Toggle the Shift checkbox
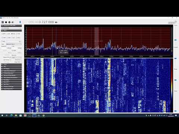 pyautogui.click(x=2, y=41)
